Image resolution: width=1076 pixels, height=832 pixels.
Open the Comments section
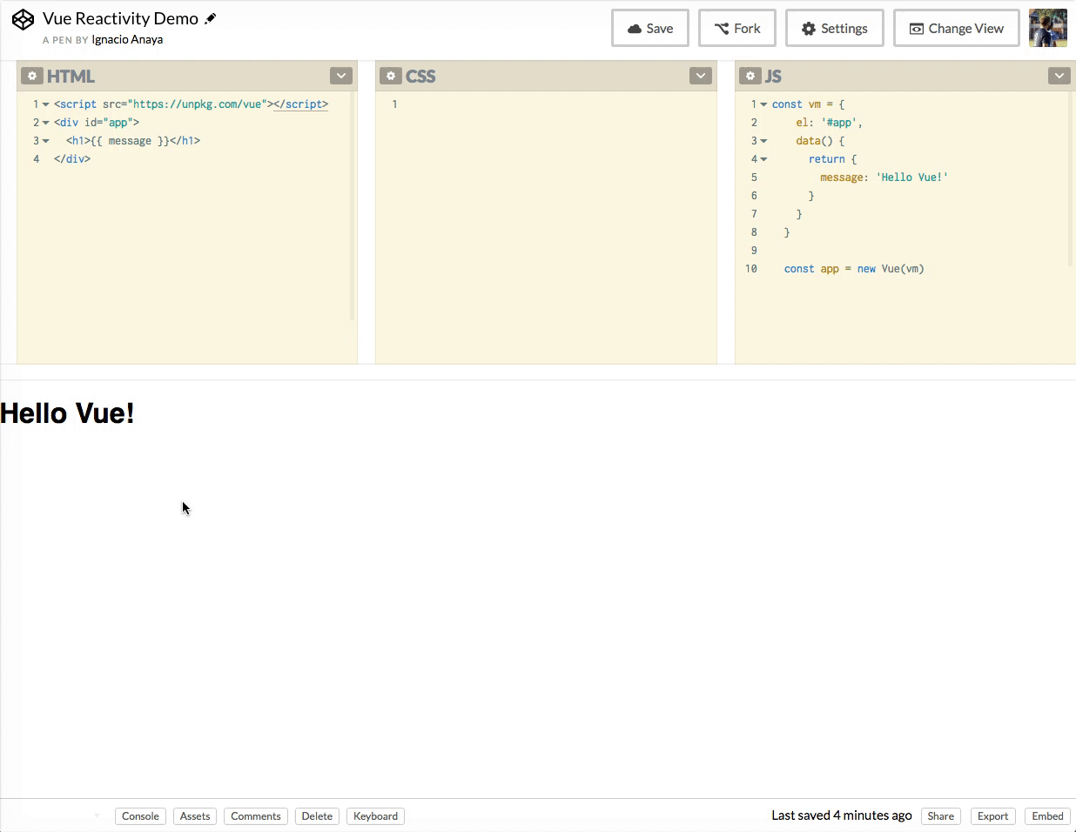[256, 816]
